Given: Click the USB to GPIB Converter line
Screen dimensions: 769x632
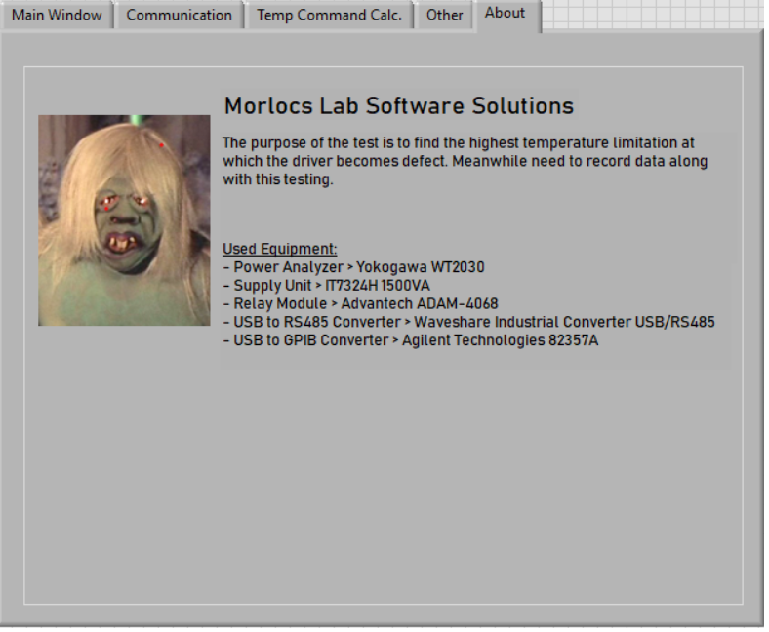Looking at the screenshot, I should 411,340.
